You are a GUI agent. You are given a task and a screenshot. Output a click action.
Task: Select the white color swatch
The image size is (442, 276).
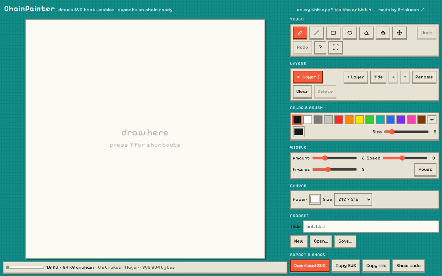coord(308,120)
